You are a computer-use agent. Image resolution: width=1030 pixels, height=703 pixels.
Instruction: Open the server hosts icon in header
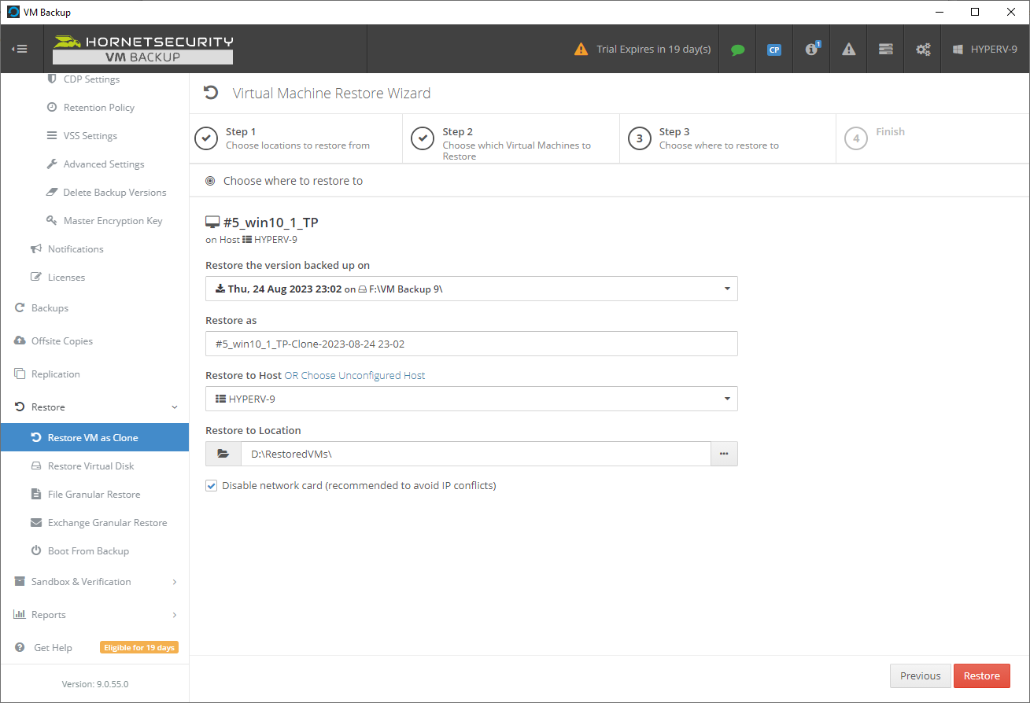click(886, 50)
